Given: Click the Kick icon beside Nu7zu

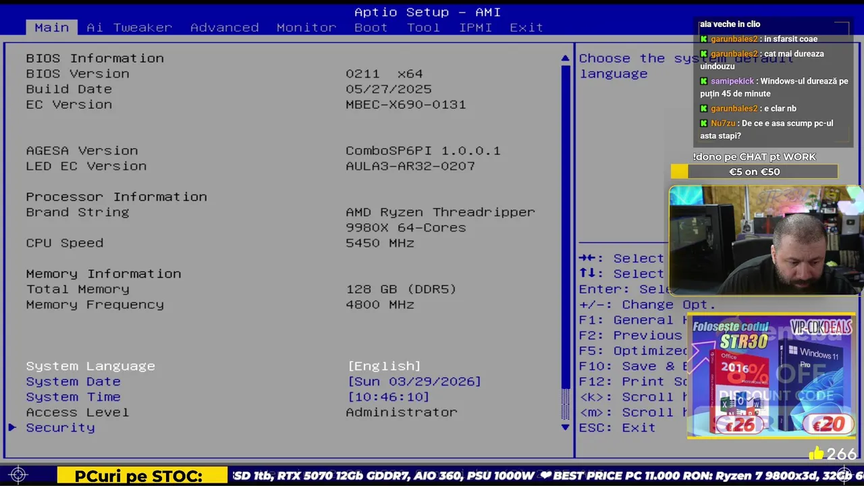Looking at the screenshot, I should click(704, 124).
